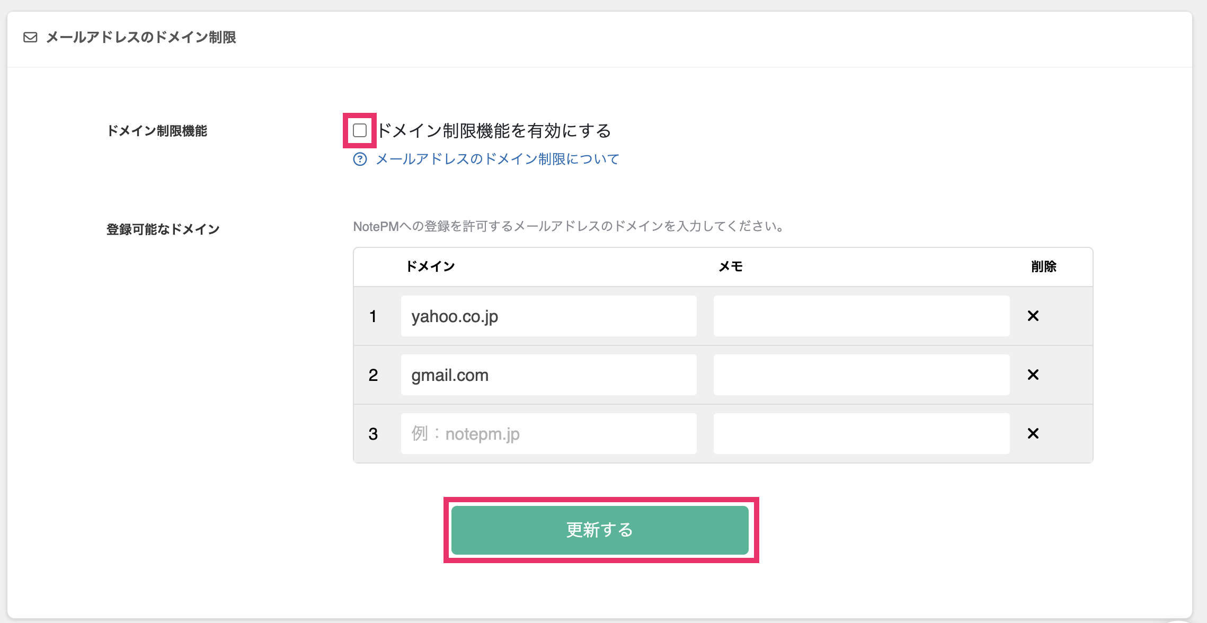This screenshot has height=623, width=1207.
Task: Click the memo field in row 3
Action: (860, 433)
